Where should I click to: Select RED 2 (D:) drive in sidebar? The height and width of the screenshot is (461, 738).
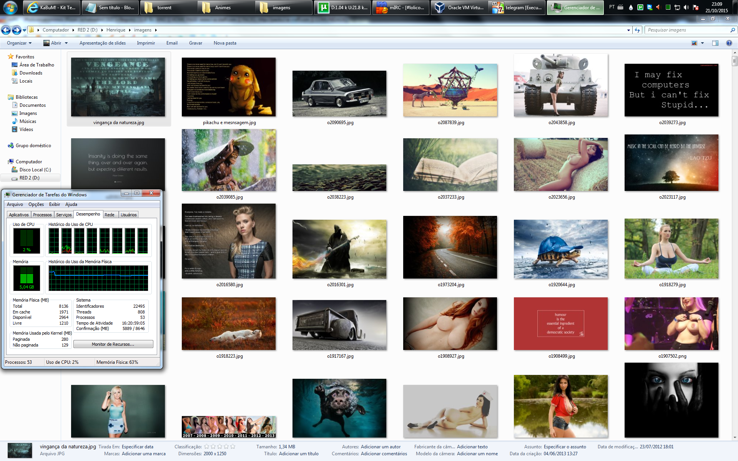click(29, 178)
